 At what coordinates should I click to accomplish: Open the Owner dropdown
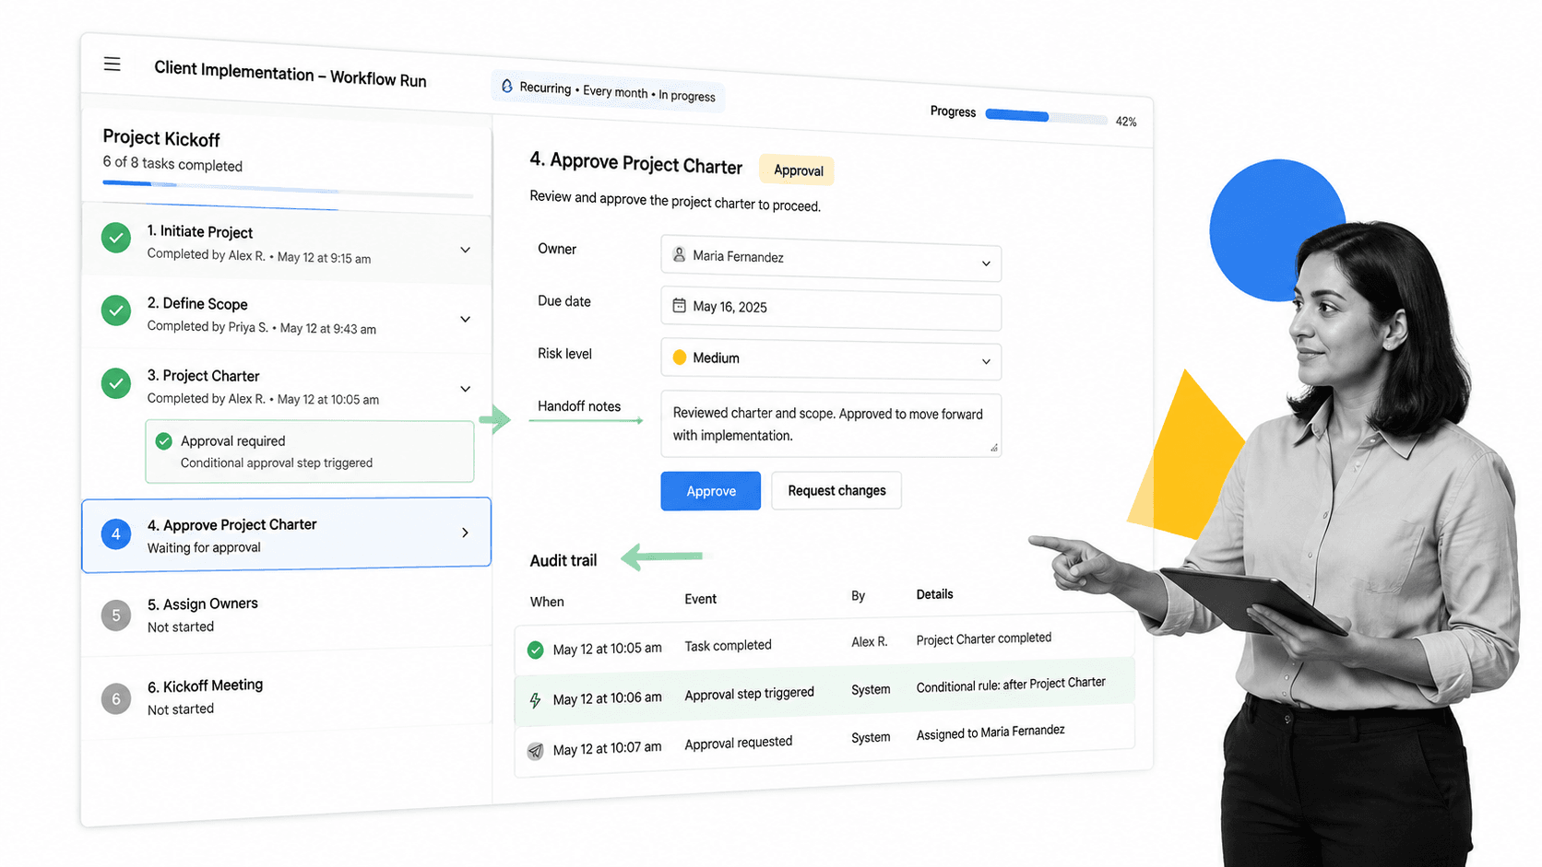point(831,259)
